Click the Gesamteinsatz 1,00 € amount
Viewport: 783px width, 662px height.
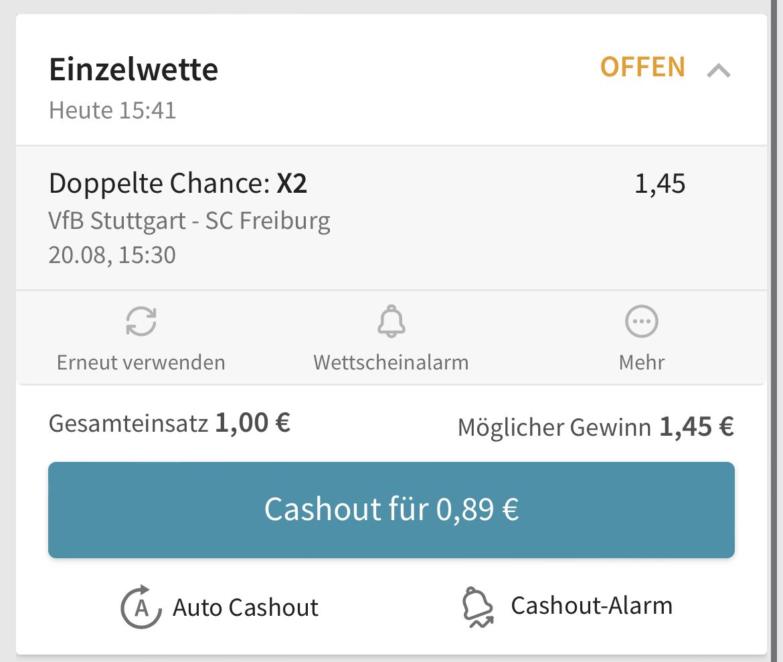pos(253,422)
